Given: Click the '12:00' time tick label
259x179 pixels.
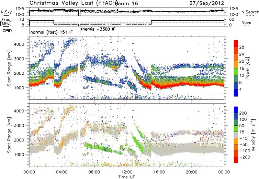Looking at the screenshot, I should tap(127, 172).
